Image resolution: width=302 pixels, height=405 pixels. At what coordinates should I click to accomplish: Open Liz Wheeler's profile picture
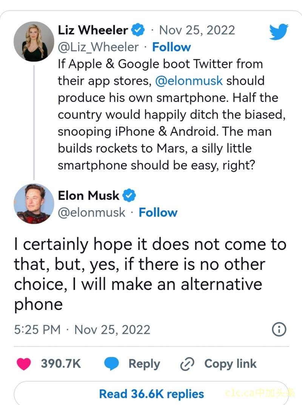tap(34, 42)
